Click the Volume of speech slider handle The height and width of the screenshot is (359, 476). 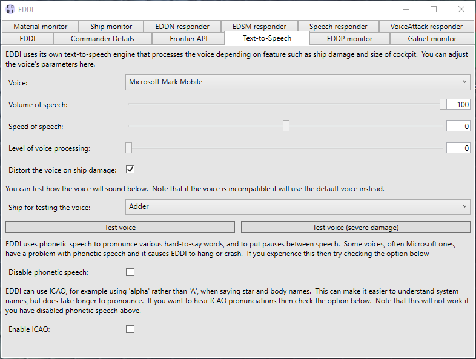[x=443, y=104]
